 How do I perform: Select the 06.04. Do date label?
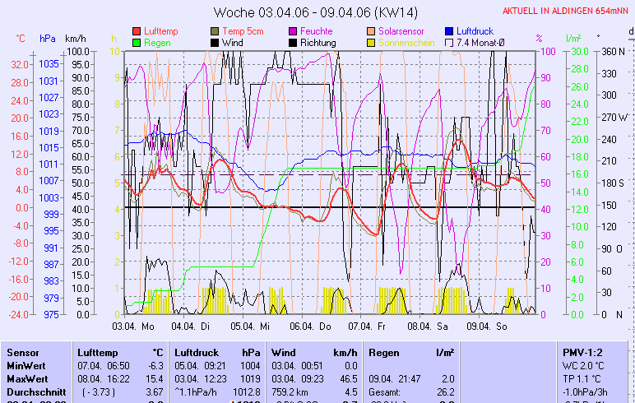click(312, 327)
